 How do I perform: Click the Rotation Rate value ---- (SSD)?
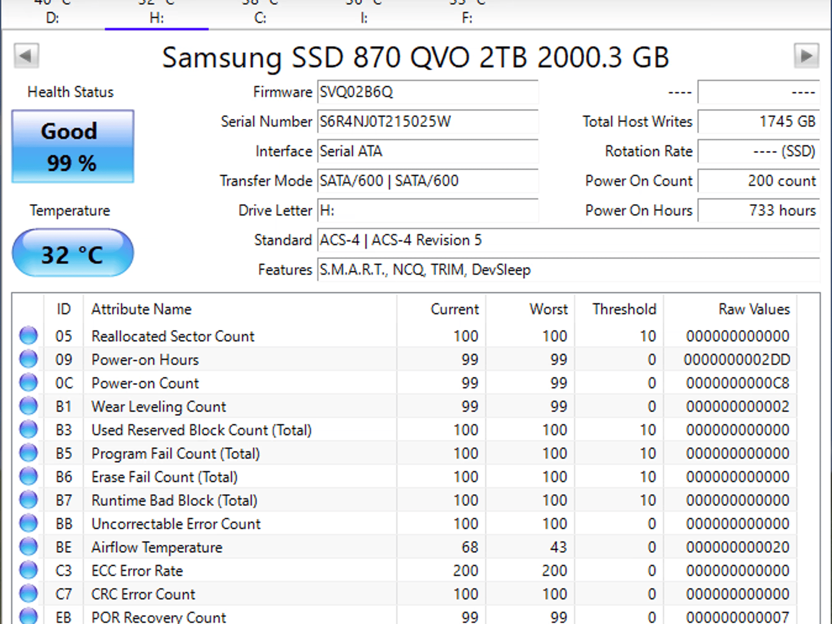758,151
